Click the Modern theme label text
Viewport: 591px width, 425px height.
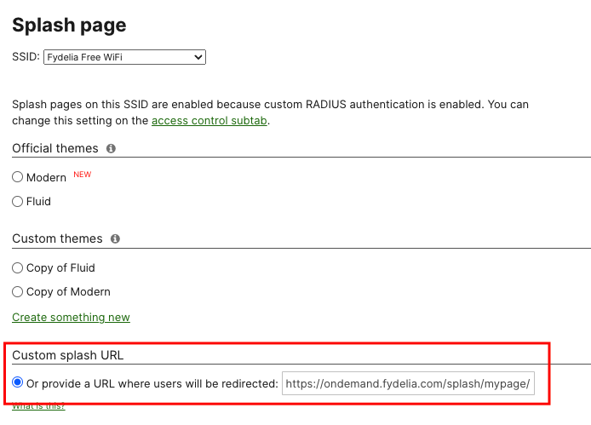click(46, 177)
